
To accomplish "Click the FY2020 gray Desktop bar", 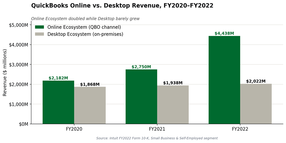I will pos(90,105).
